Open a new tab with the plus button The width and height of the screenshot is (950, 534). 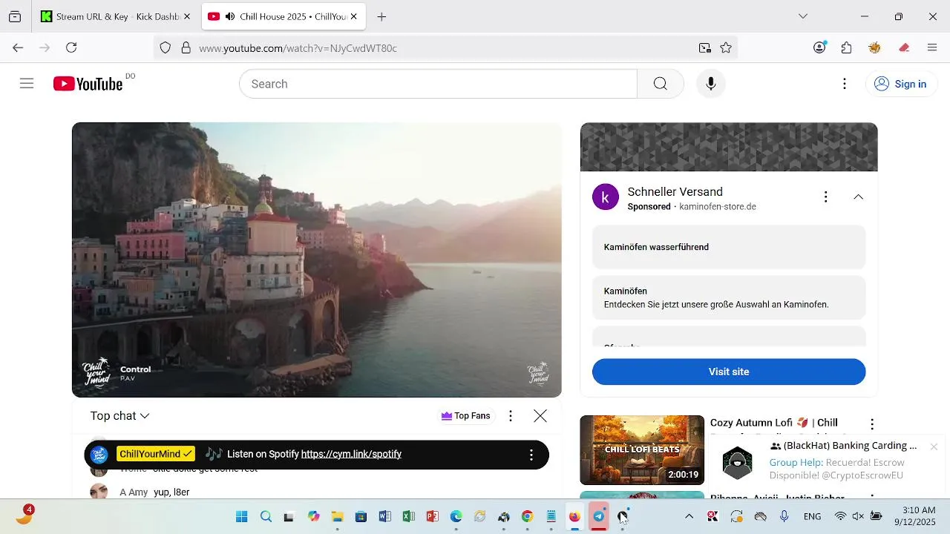(x=381, y=16)
